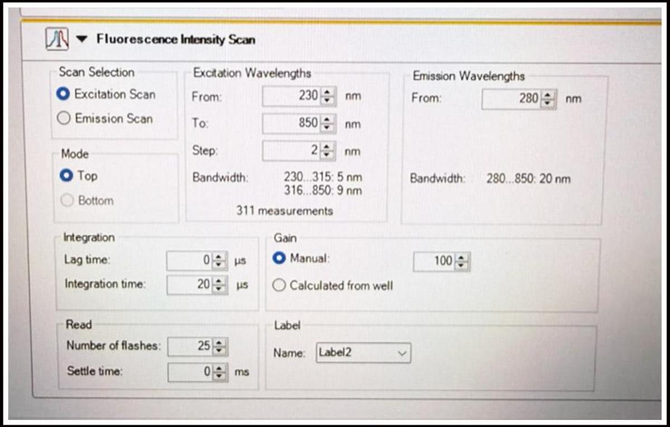Adjust the Integration time stepper arrows
The height and width of the screenshot is (427, 670).
coord(221,285)
